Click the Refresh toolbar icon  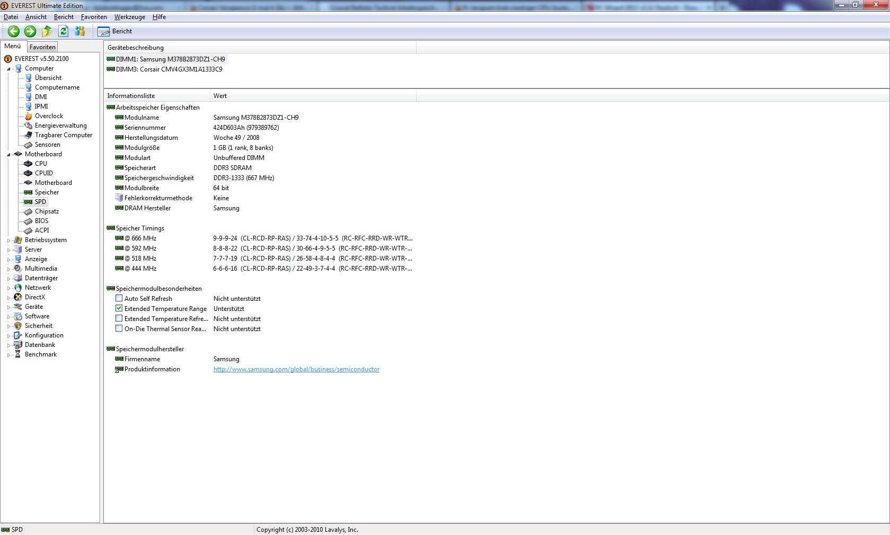(x=63, y=31)
